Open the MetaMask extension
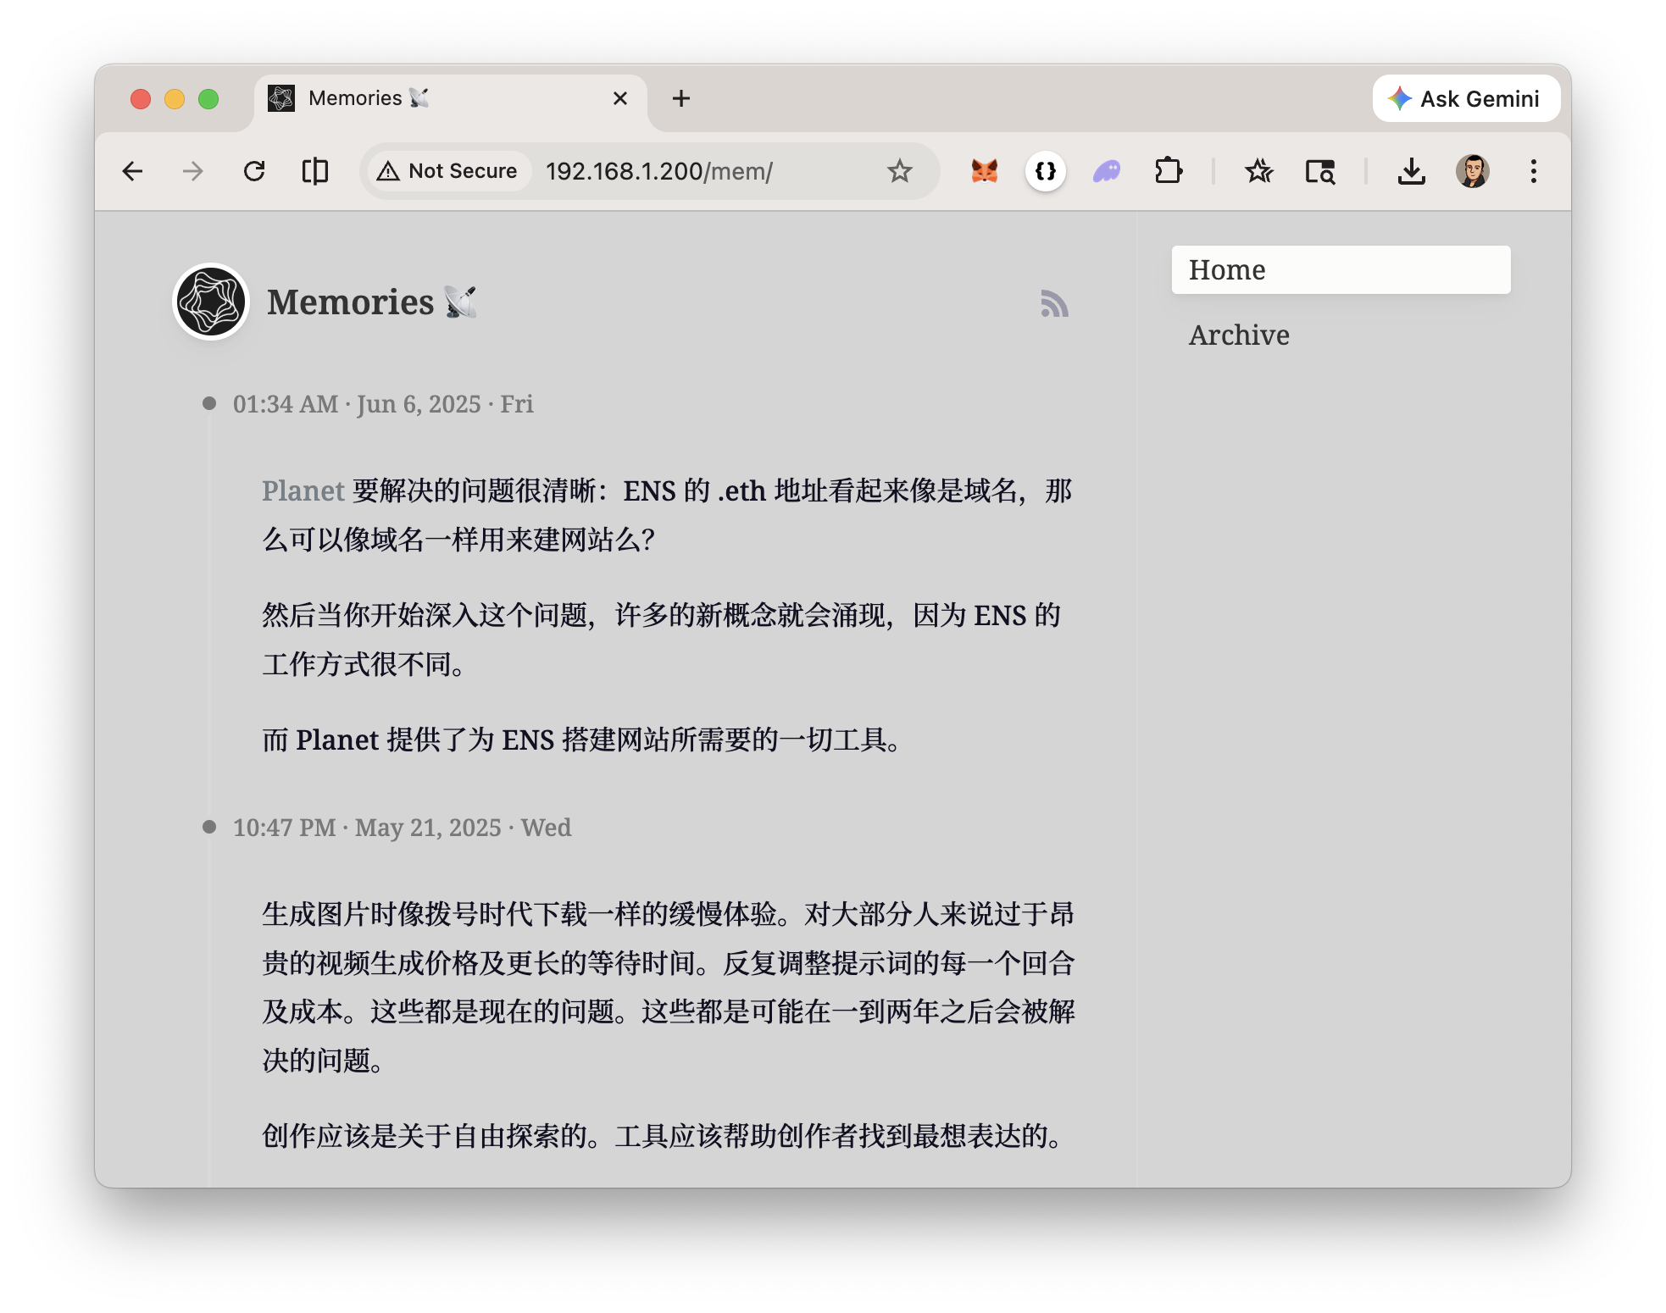The height and width of the screenshot is (1313, 1666). pos(983,171)
